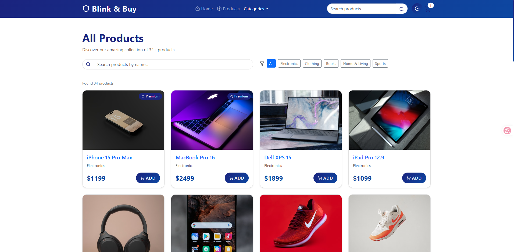The width and height of the screenshot is (514, 252).
Task: Open the red Nike shoe thumbnail
Action: pyautogui.click(x=301, y=223)
